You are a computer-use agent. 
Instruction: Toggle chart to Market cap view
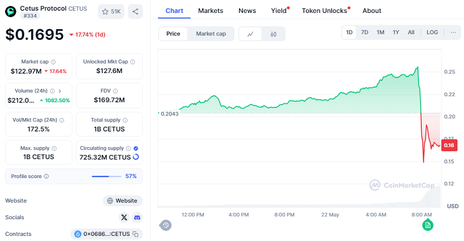(211, 34)
